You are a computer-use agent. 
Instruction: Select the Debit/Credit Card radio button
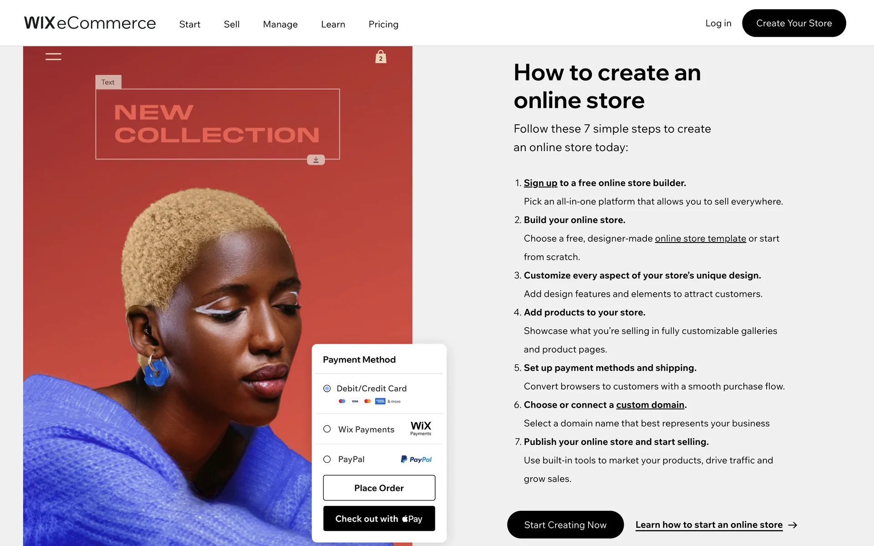(327, 388)
